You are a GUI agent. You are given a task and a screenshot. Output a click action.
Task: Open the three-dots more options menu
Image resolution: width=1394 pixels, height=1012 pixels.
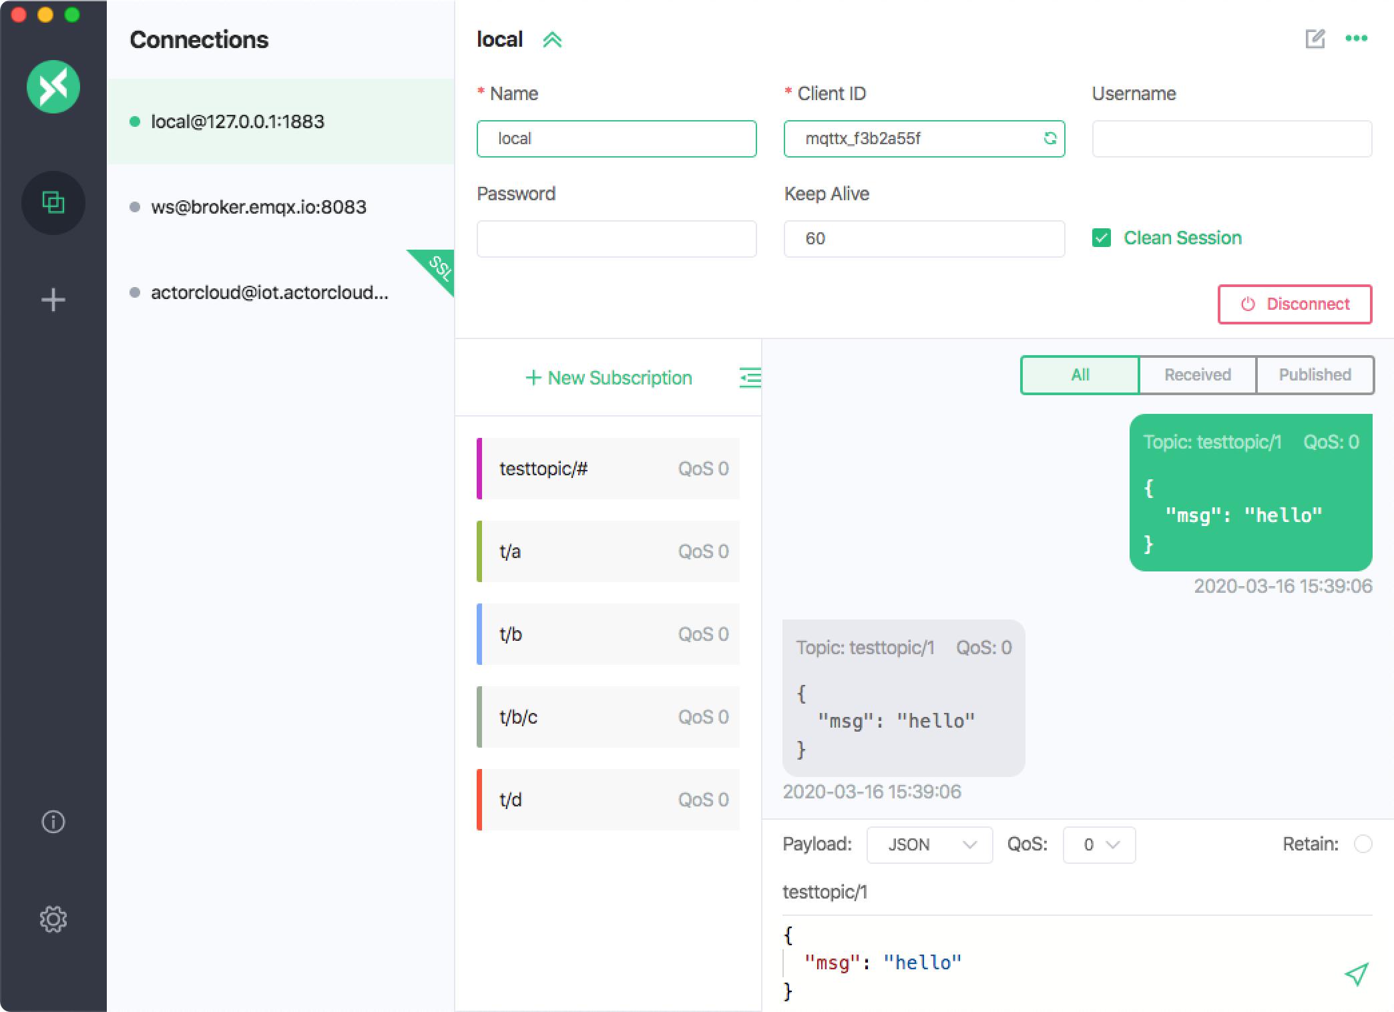tap(1356, 39)
